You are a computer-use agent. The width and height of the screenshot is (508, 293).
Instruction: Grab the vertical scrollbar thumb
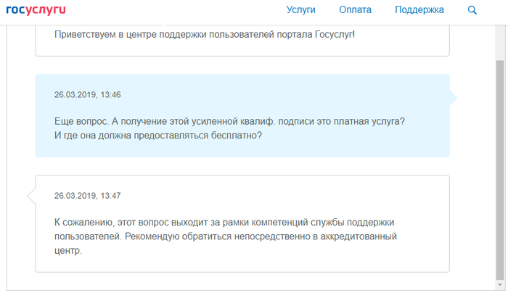[x=500, y=167]
